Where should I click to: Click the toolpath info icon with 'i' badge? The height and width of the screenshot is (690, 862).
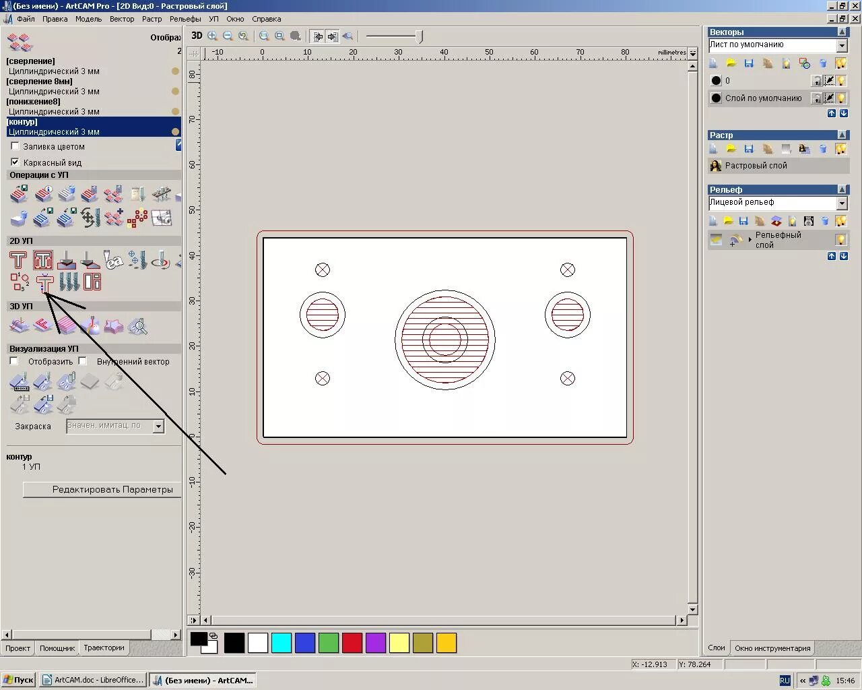(43, 194)
